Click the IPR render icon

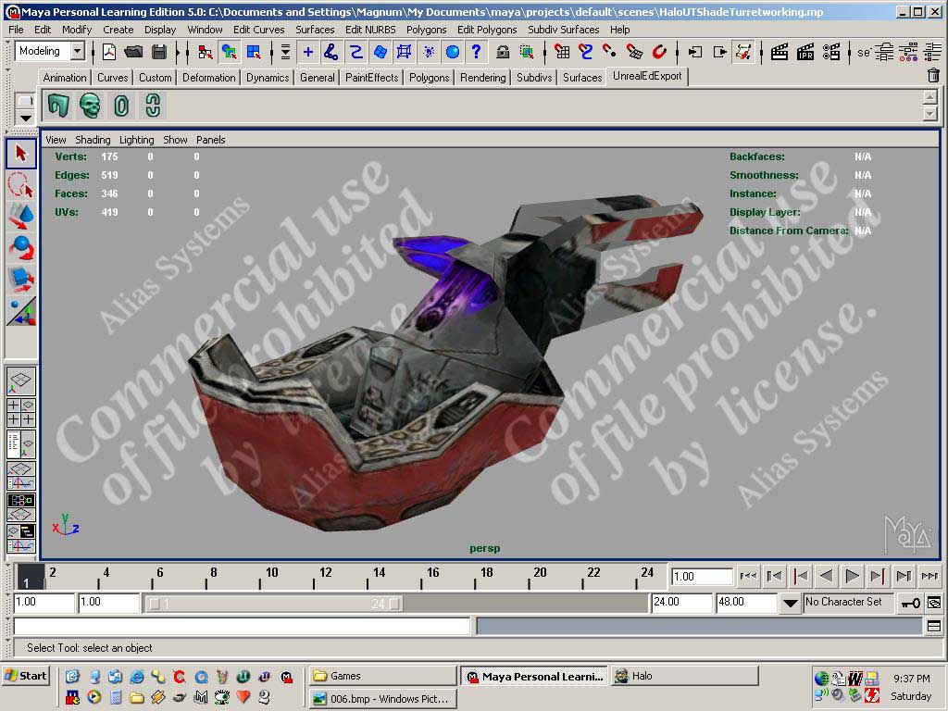[805, 52]
